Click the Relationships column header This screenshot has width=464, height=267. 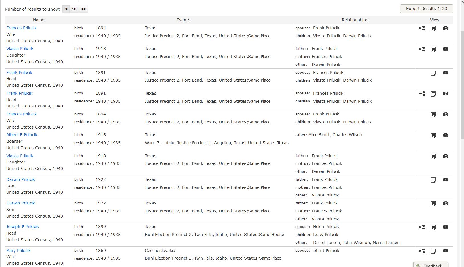(355, 20)
